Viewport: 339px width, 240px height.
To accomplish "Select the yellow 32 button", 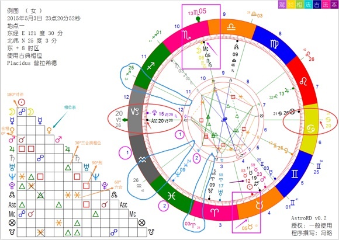I will [x=291, y=4].
